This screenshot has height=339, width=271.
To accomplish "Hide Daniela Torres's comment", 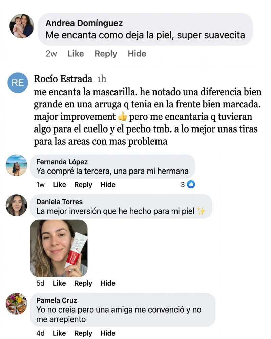I will [108, 283].
